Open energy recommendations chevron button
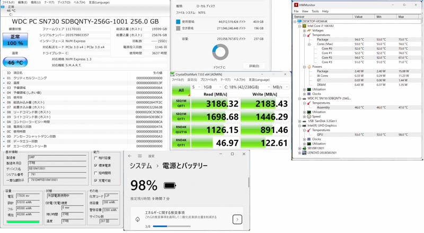 237,219
